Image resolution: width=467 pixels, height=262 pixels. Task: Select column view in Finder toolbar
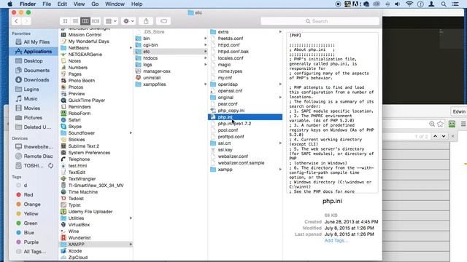85,21
